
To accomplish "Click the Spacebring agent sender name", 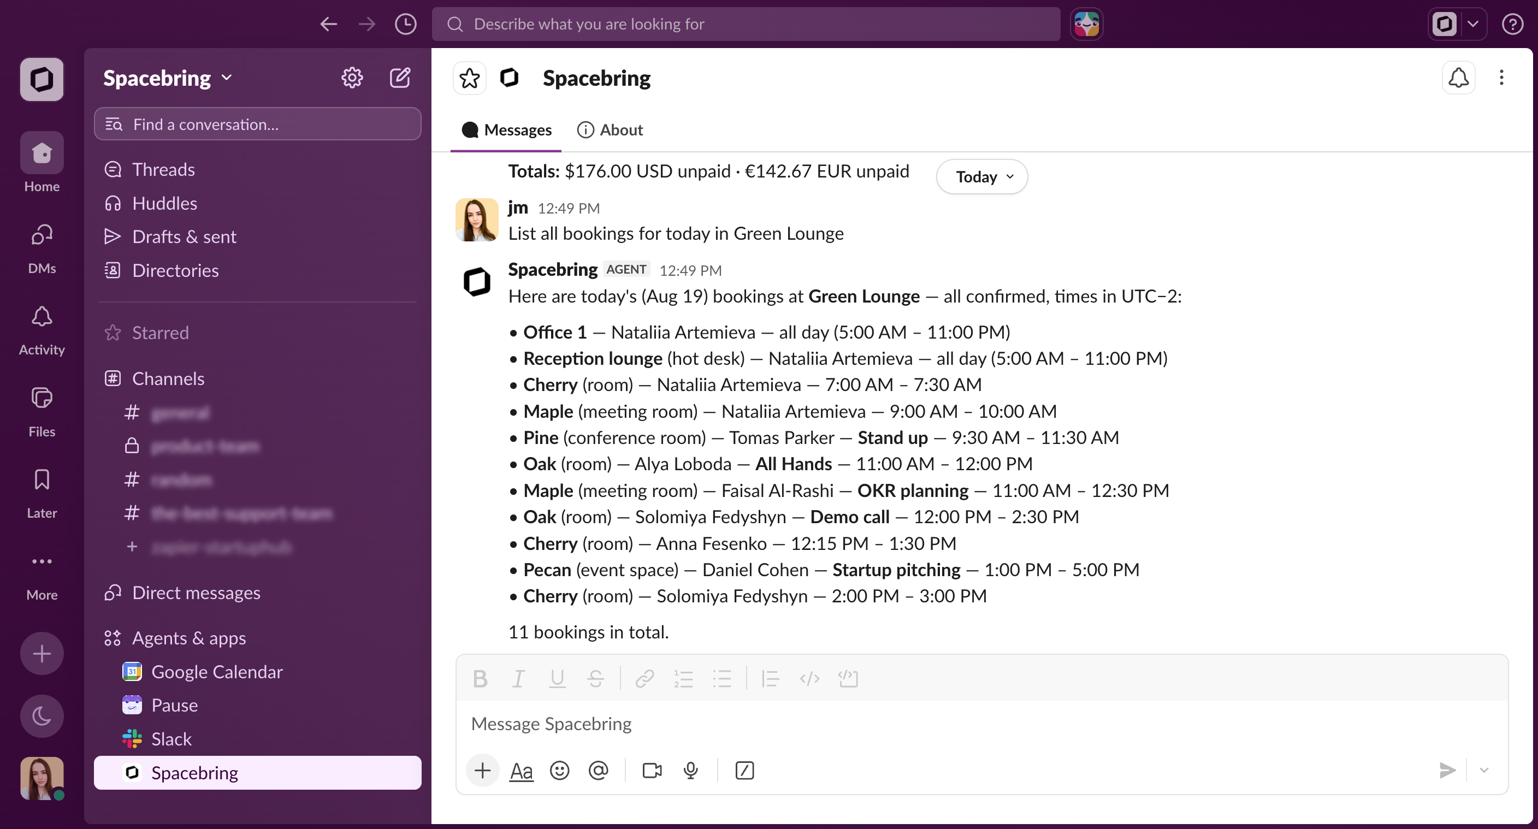I will 552,269.
